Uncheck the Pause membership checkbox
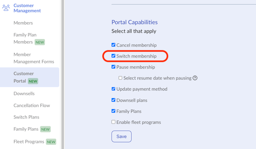The image size is (256, 149). click(x=113, y=67)
